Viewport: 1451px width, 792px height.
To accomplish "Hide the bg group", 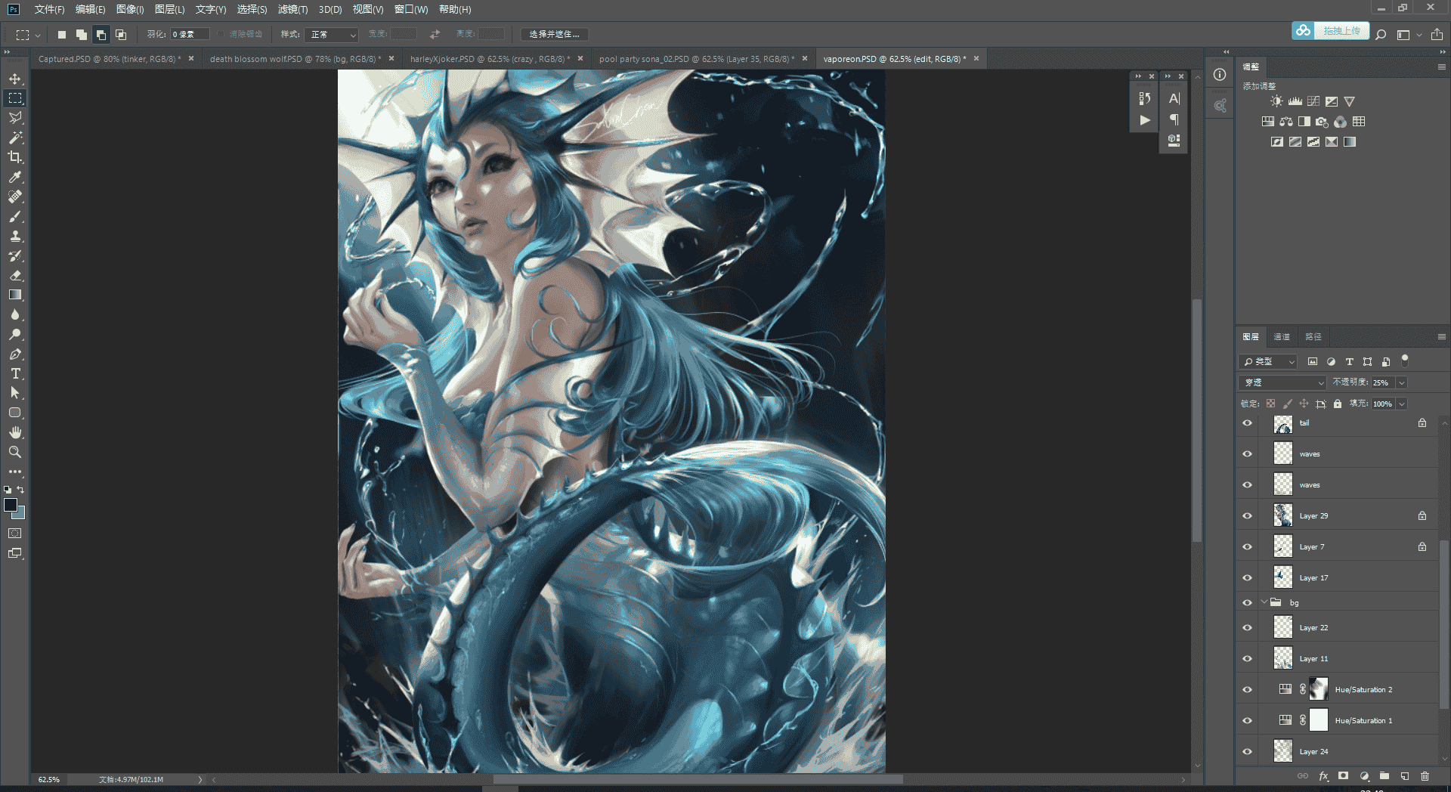I will [1248, 602].
